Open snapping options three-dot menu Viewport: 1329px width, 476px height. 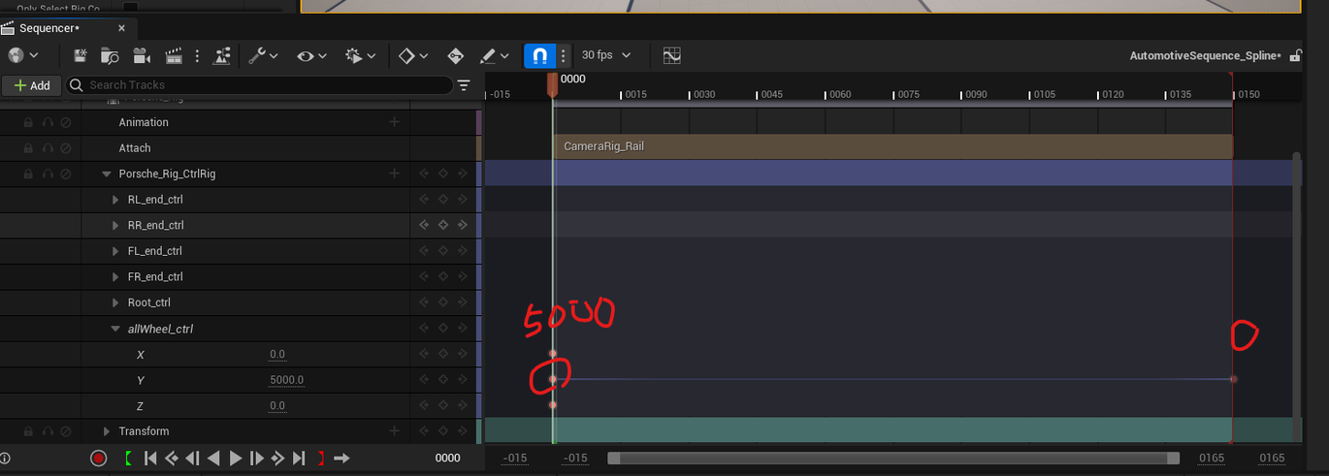click(x=563, y=55)
